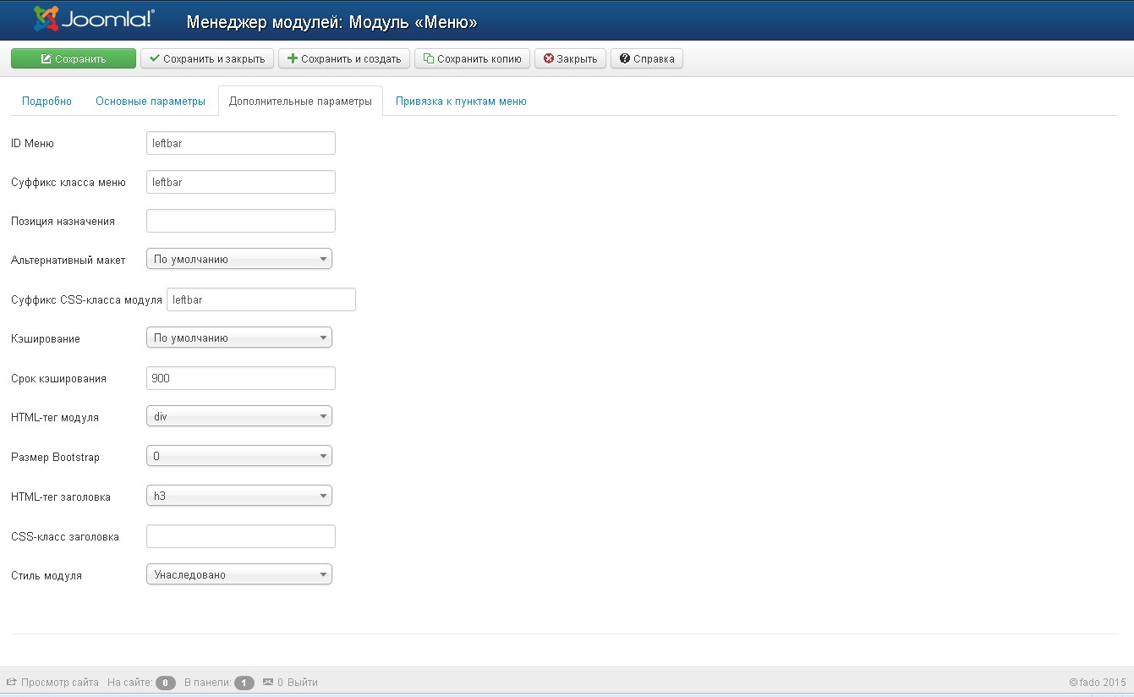Click the Позиция назначения input field
Screen dimensions: 1134x697
(x=241, y=221)
